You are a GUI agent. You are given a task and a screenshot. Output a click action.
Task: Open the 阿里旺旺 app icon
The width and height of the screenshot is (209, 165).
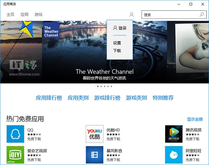click(174, 155)
